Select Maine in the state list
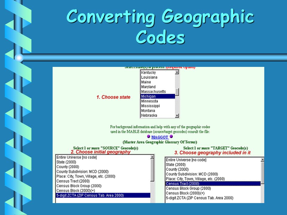The width and height of the screenshot is (287, 215). (x=158, y=82)
